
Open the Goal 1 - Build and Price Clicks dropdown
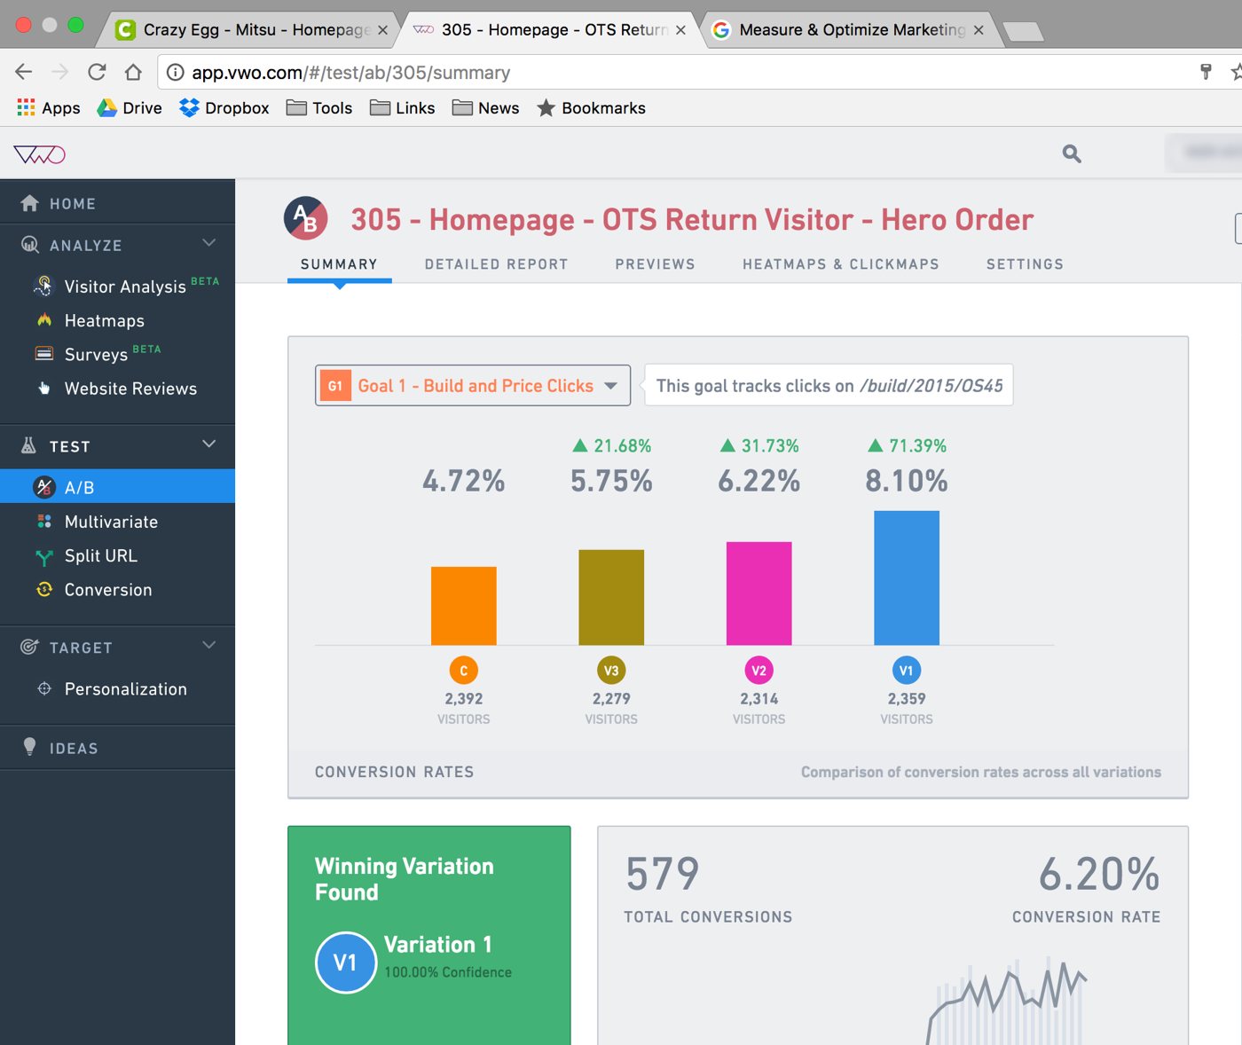(x=473, y=386)
